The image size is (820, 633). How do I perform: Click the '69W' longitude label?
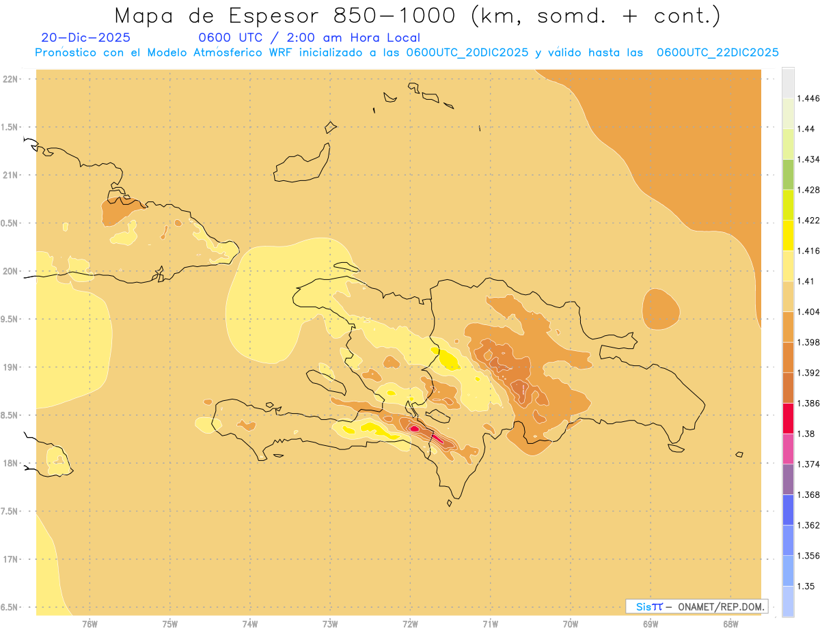click(x=651, y=623)
